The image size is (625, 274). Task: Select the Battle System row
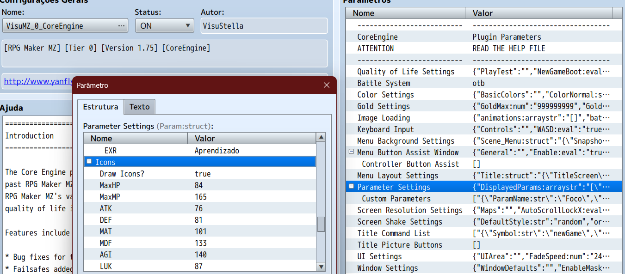pyautogui.click(x=484, y=83)
